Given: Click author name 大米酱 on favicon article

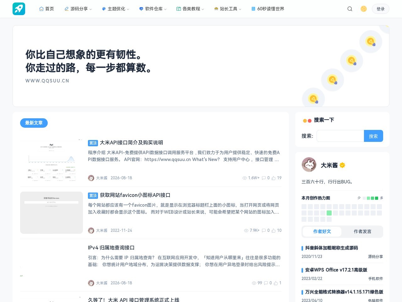Looking at the screenshot, I should pyautogui.click(x=102, y=231).
